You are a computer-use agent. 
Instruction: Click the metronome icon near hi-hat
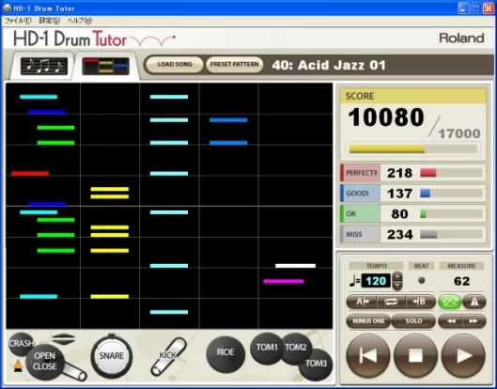[19, 366]
